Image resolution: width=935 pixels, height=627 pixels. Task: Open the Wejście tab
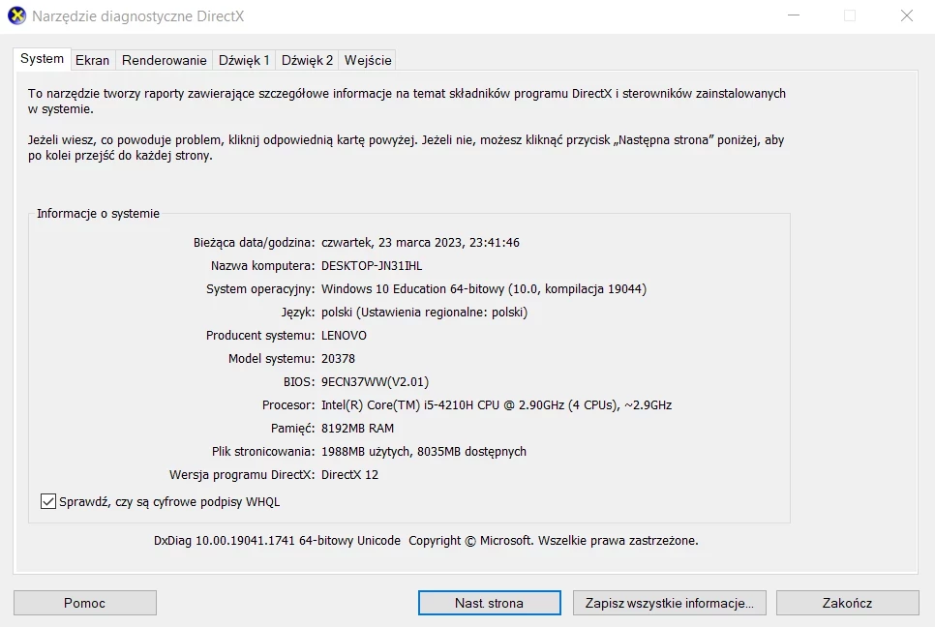(367, 59)
